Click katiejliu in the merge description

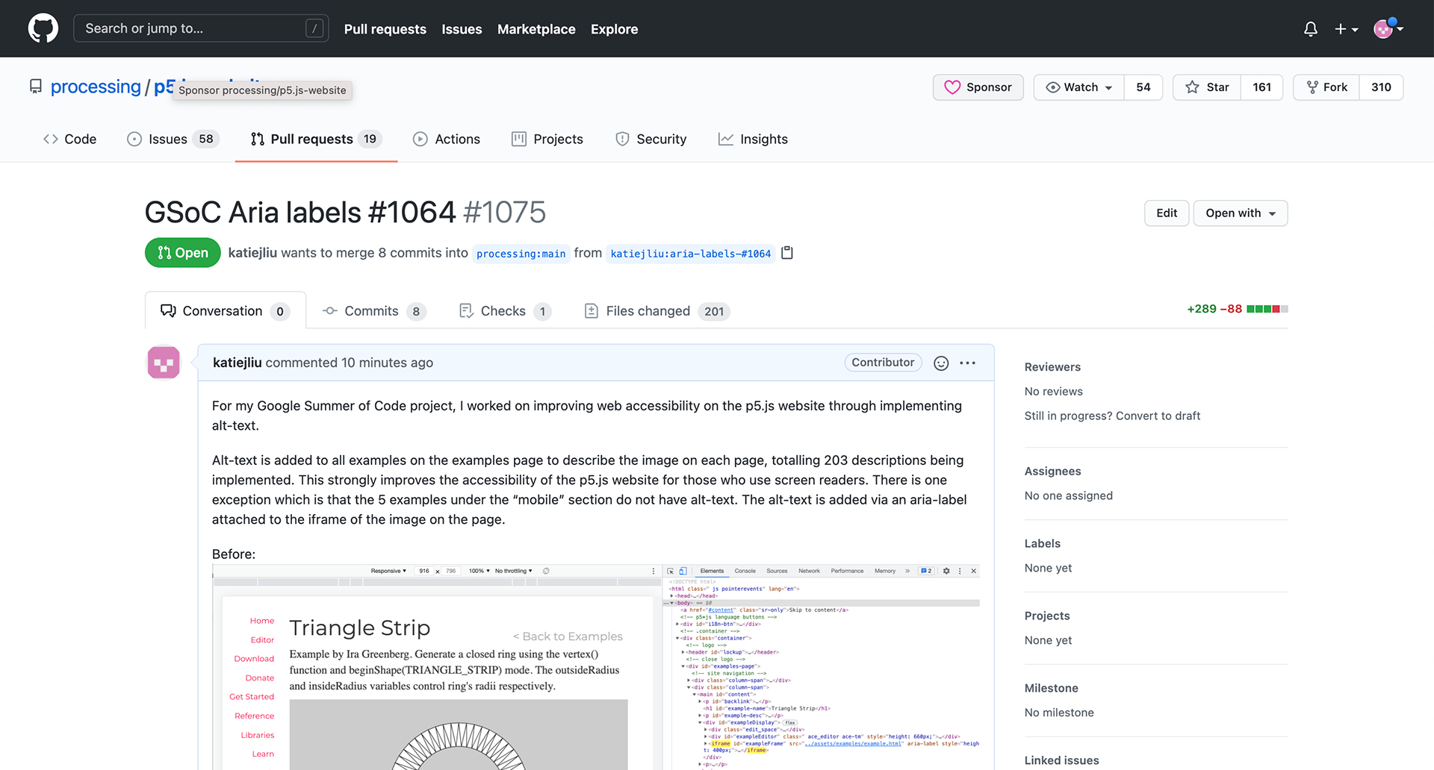pyautogui.click(x=252, y=253)
